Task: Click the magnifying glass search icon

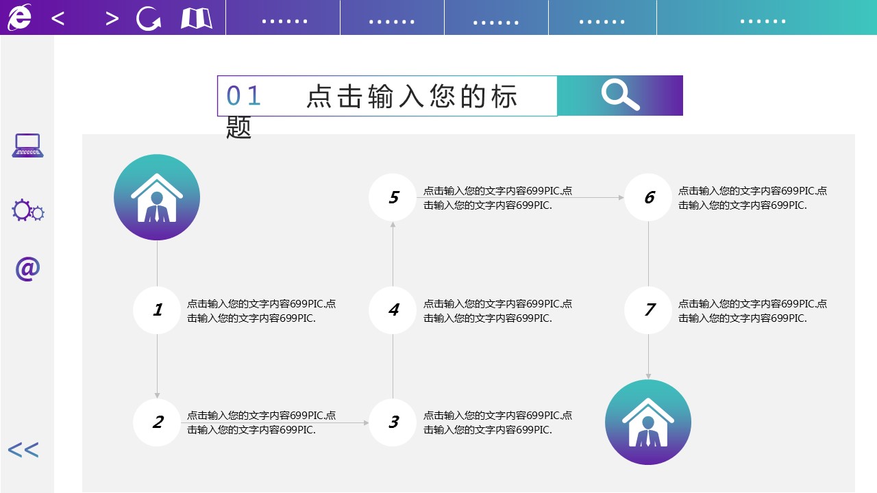Action: click(620, 95)
